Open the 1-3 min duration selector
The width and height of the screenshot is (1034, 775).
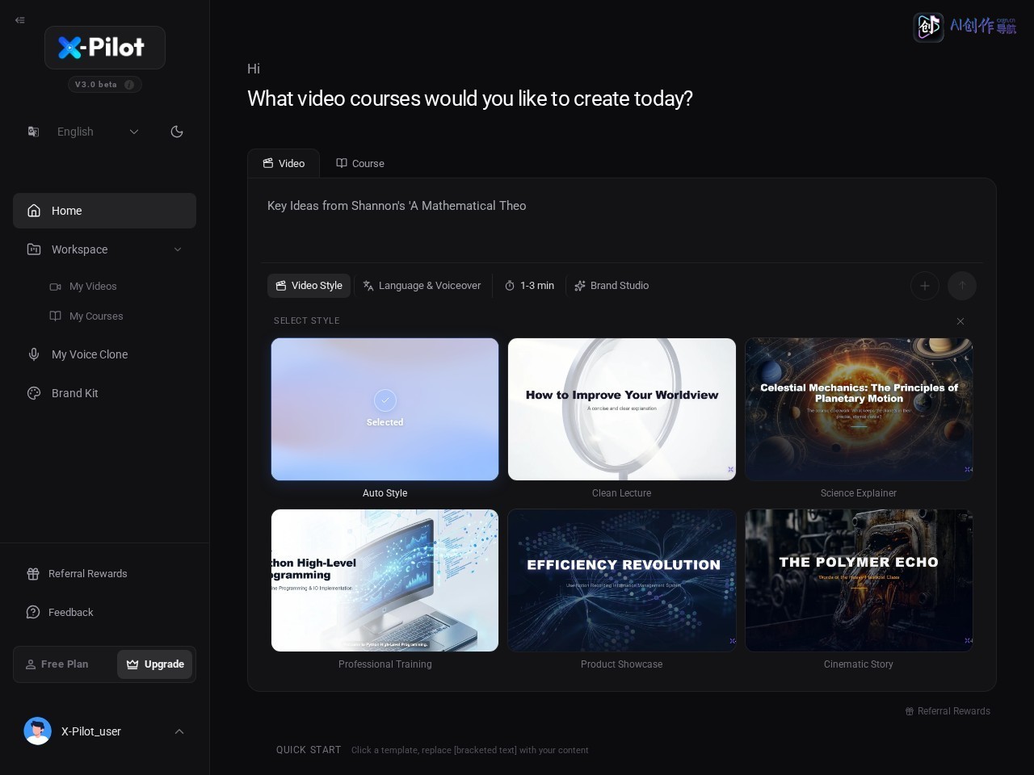tap(529, 286)
